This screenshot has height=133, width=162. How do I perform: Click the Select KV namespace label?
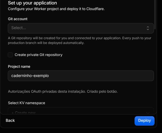27,103
